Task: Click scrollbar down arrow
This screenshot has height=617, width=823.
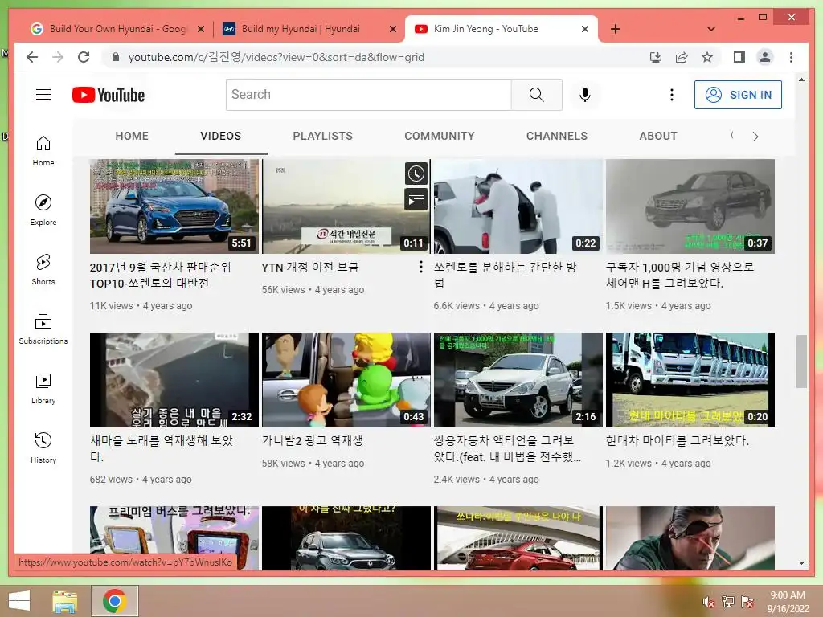Action: point(801,563)
